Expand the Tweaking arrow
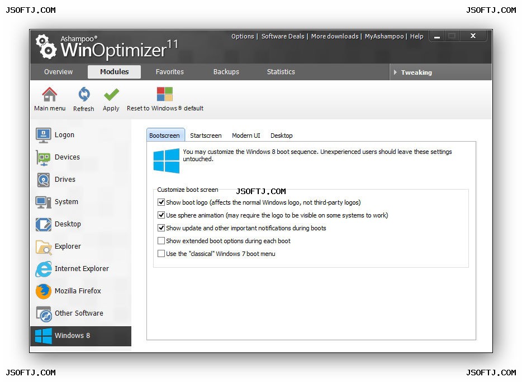Screen dimensions: 522x382 (395, 72)
